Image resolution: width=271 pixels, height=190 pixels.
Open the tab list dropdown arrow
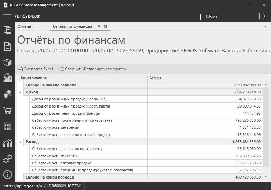pos(265,26)
